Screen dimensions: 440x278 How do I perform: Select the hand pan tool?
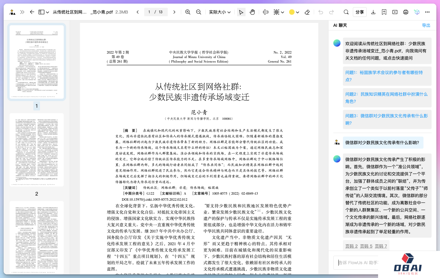252,12
